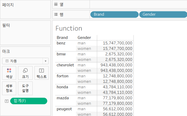This screenshot has height=116, width=187.
Task: Click the columns shelf icon next to 열
Action: (x=56, y=4)
